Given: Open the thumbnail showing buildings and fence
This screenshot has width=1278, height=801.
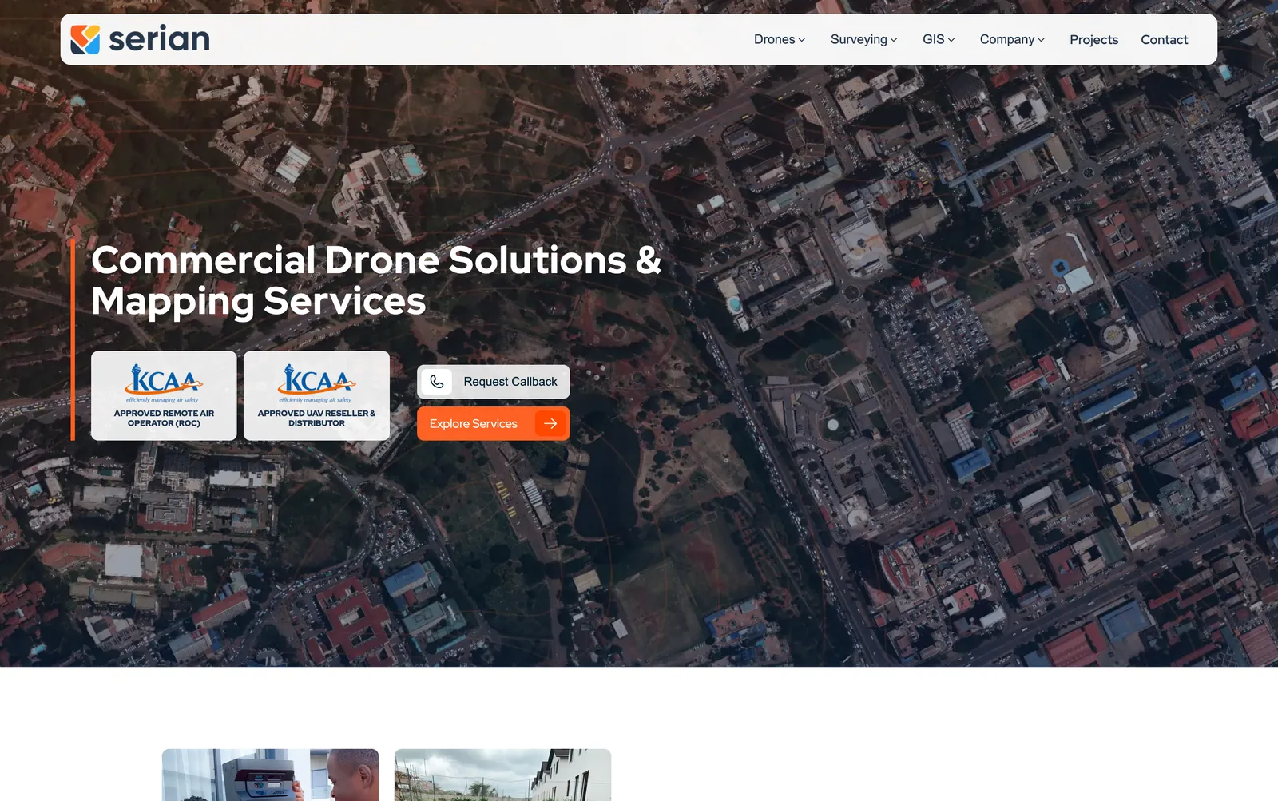Looking at the screenshot, I should pos(502,775).
